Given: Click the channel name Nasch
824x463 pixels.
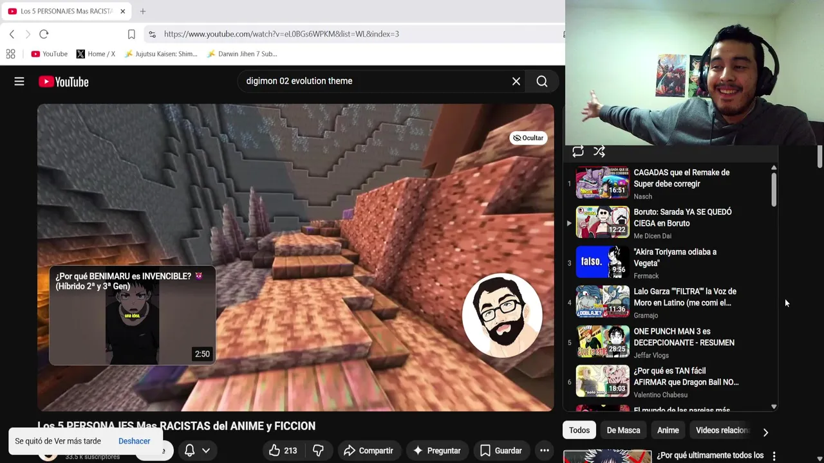Looking at the screenshot, I should click(642, 197).
